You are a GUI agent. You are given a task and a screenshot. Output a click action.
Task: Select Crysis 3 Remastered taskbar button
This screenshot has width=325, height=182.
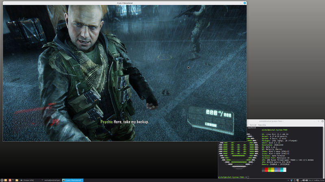click(73, 180)
